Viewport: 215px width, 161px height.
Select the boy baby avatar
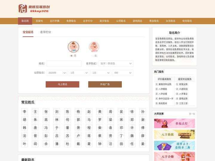(73, 47)
